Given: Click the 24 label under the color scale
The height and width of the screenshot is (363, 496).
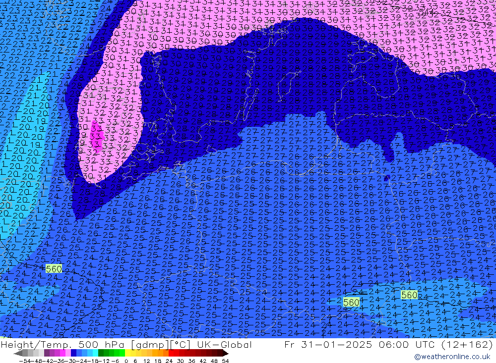Looking at the screenshot, I should 169,361.
